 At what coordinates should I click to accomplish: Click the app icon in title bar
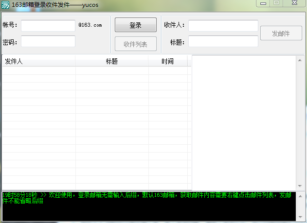click(5, 4)
